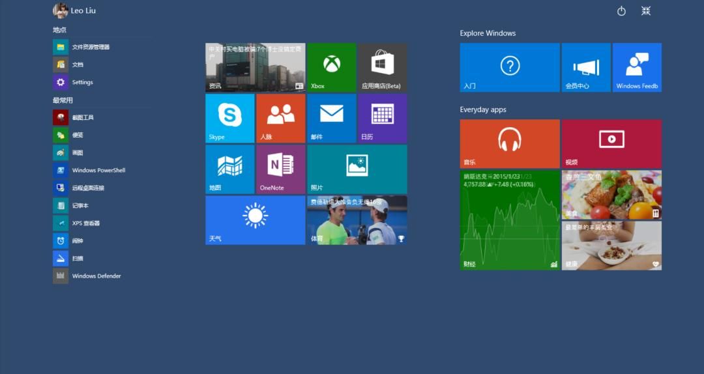Image resolution: width=704 pixels, height=374 pixels.
Task: Open the 天气 weather tile
Action: (x=255, y=220)
